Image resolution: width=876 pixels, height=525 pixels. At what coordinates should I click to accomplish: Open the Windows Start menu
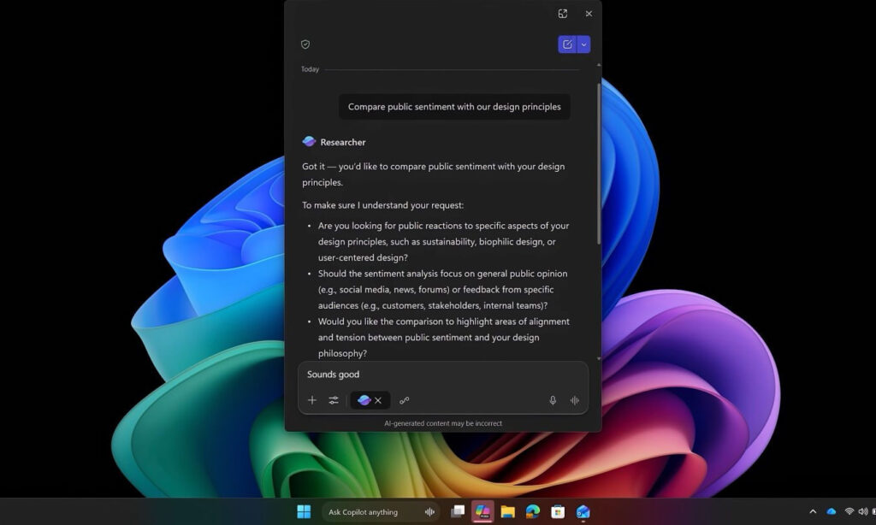pos(304,511)
